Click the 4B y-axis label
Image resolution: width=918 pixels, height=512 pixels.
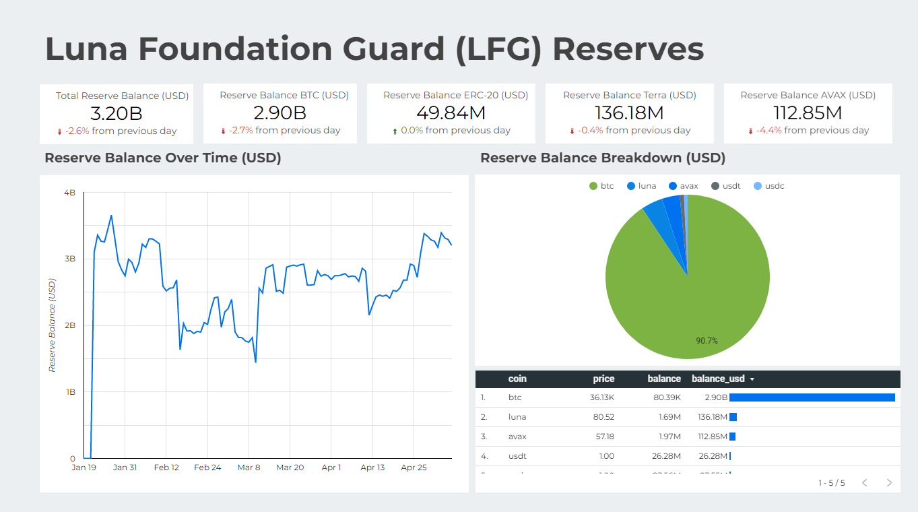pyautogui.click(x=69, y=193)
